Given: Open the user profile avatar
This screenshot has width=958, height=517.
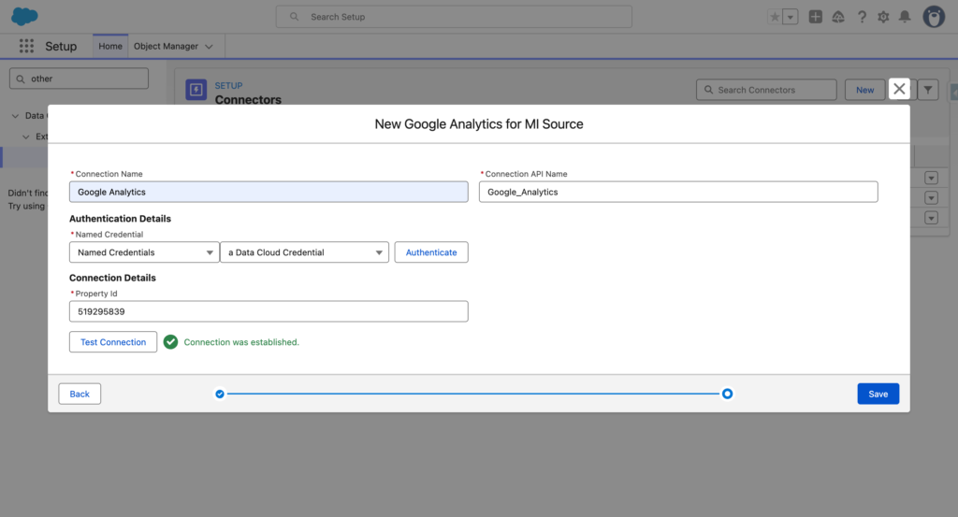Looking at the screenshot, I should [934, 17].
